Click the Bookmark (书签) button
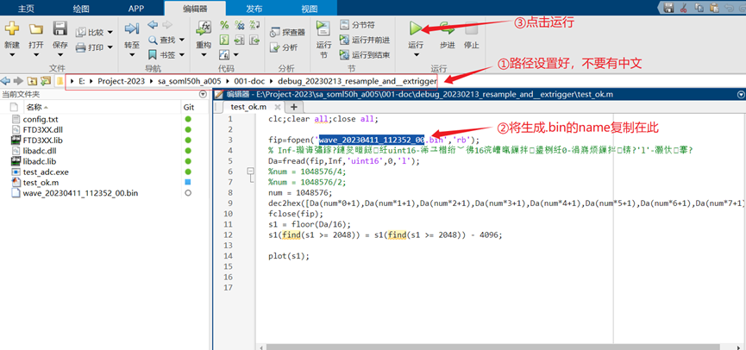Image resolution: width=746 pixels, height=350 pixels. click(162, 54)
